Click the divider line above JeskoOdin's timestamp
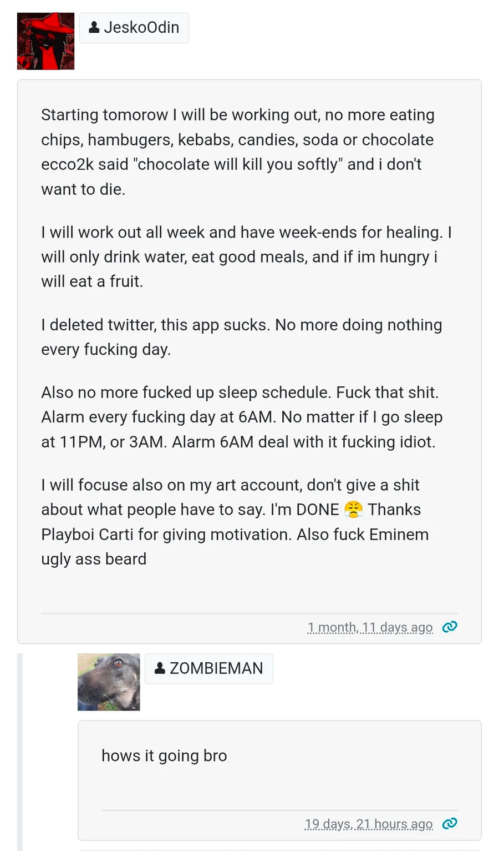This screenshot has width=499, height=851. (249, 613)
